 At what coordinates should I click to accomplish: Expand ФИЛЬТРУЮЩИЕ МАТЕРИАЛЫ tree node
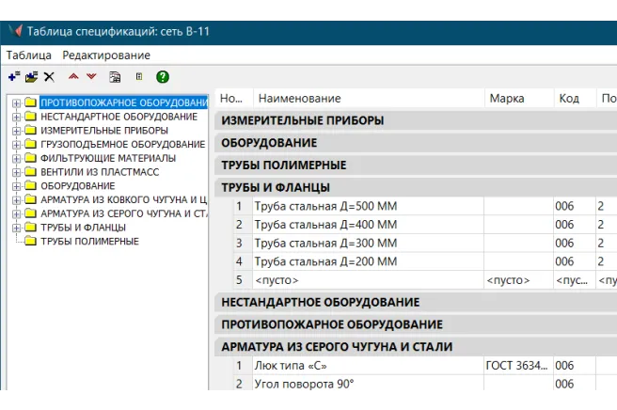click(16, 158)
